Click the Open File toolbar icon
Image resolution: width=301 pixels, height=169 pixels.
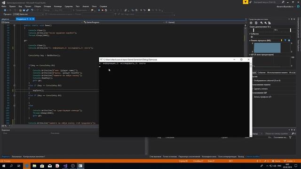[x=20, y=10]
